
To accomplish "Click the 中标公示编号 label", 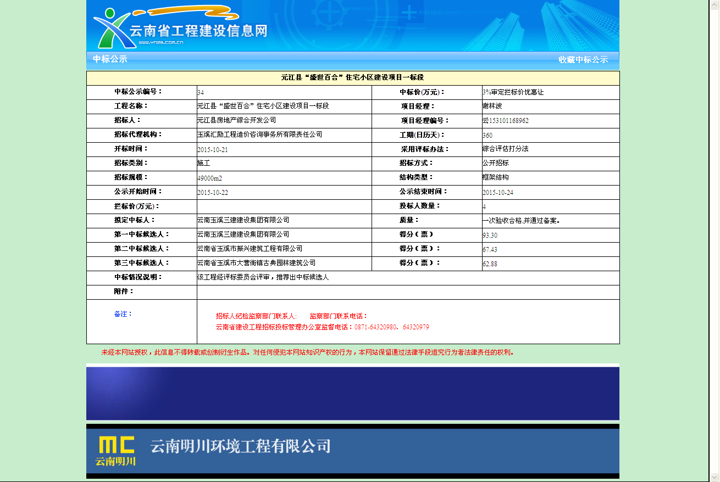I will pyautogui.click(x=139, y=92).
